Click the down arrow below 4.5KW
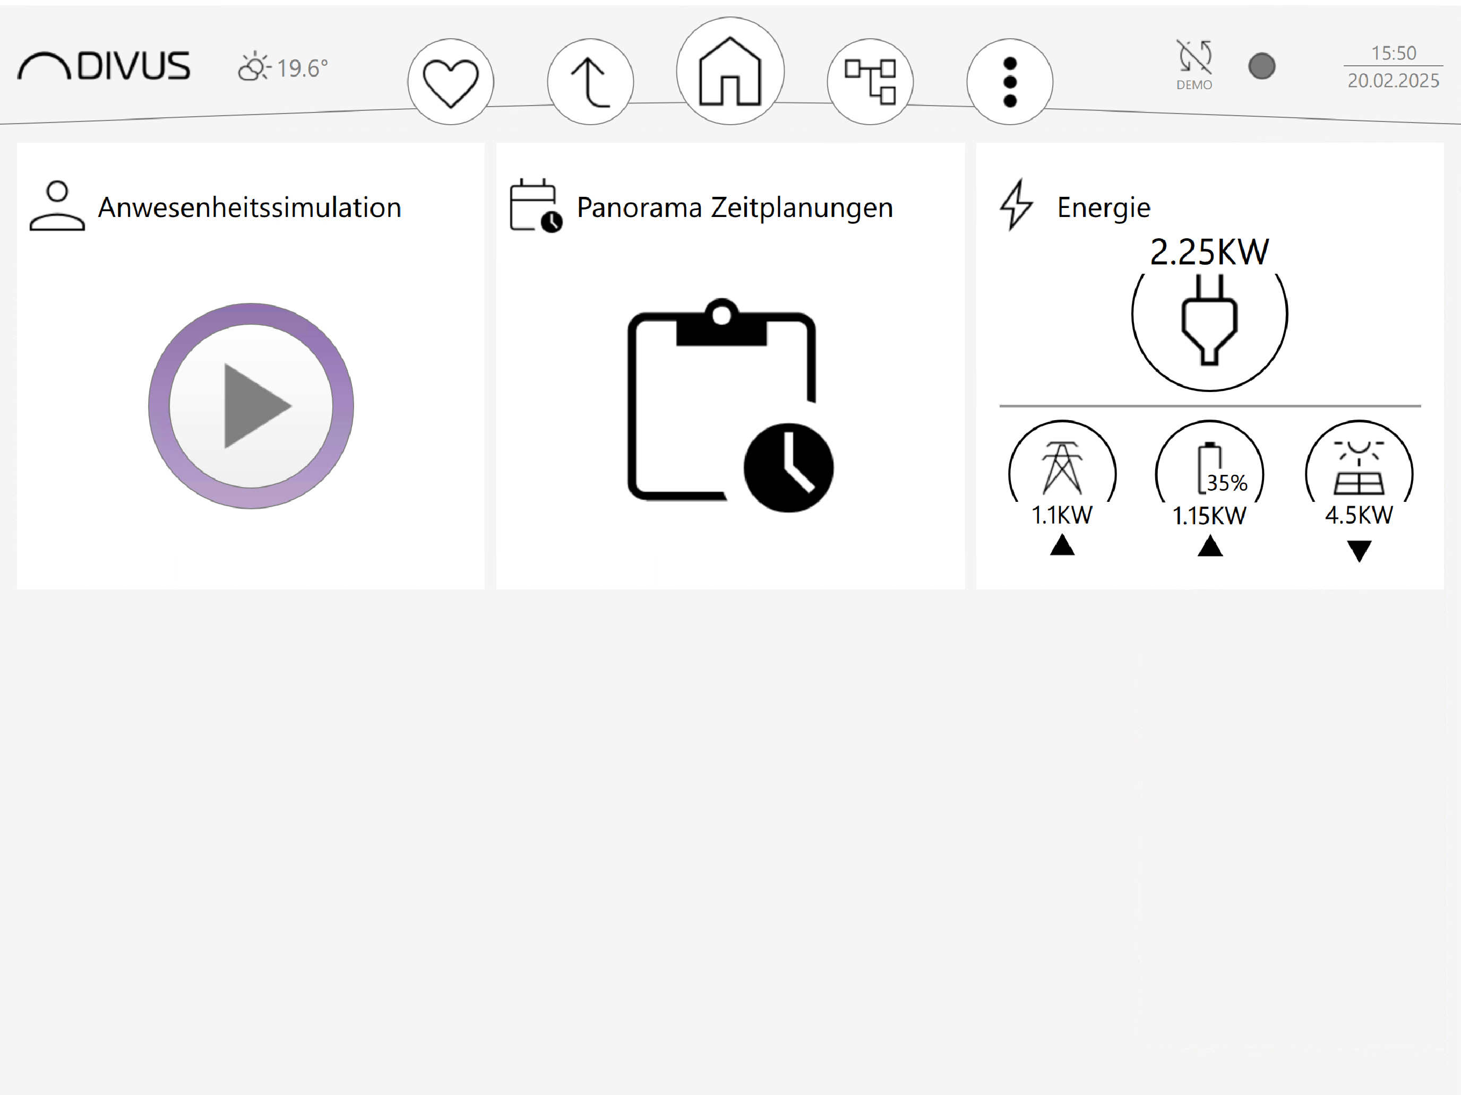 pos(1359,551)
